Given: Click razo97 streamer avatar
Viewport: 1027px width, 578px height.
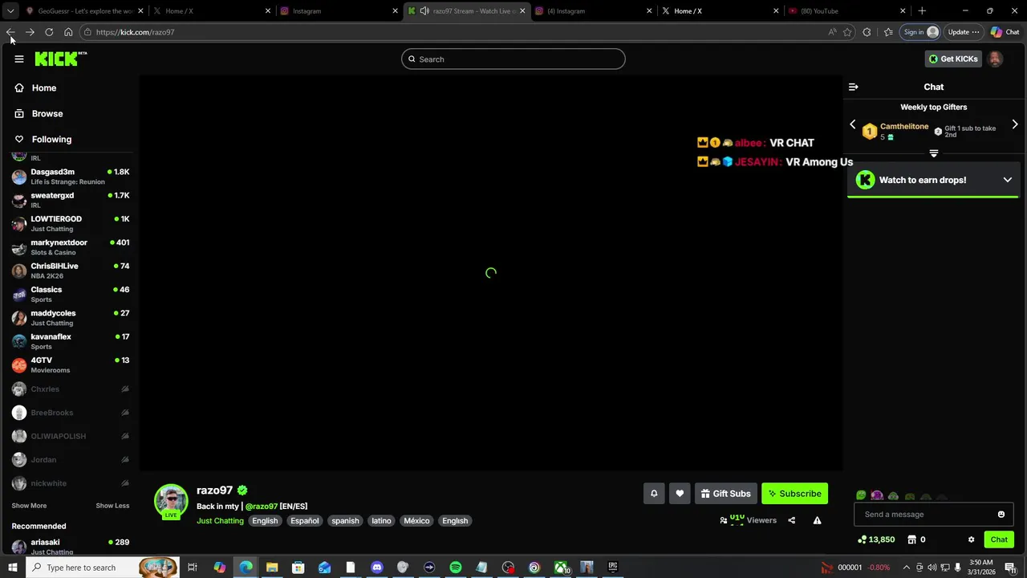Looking at the screenshot, I should pyautogui.click(x=171, y=501).
